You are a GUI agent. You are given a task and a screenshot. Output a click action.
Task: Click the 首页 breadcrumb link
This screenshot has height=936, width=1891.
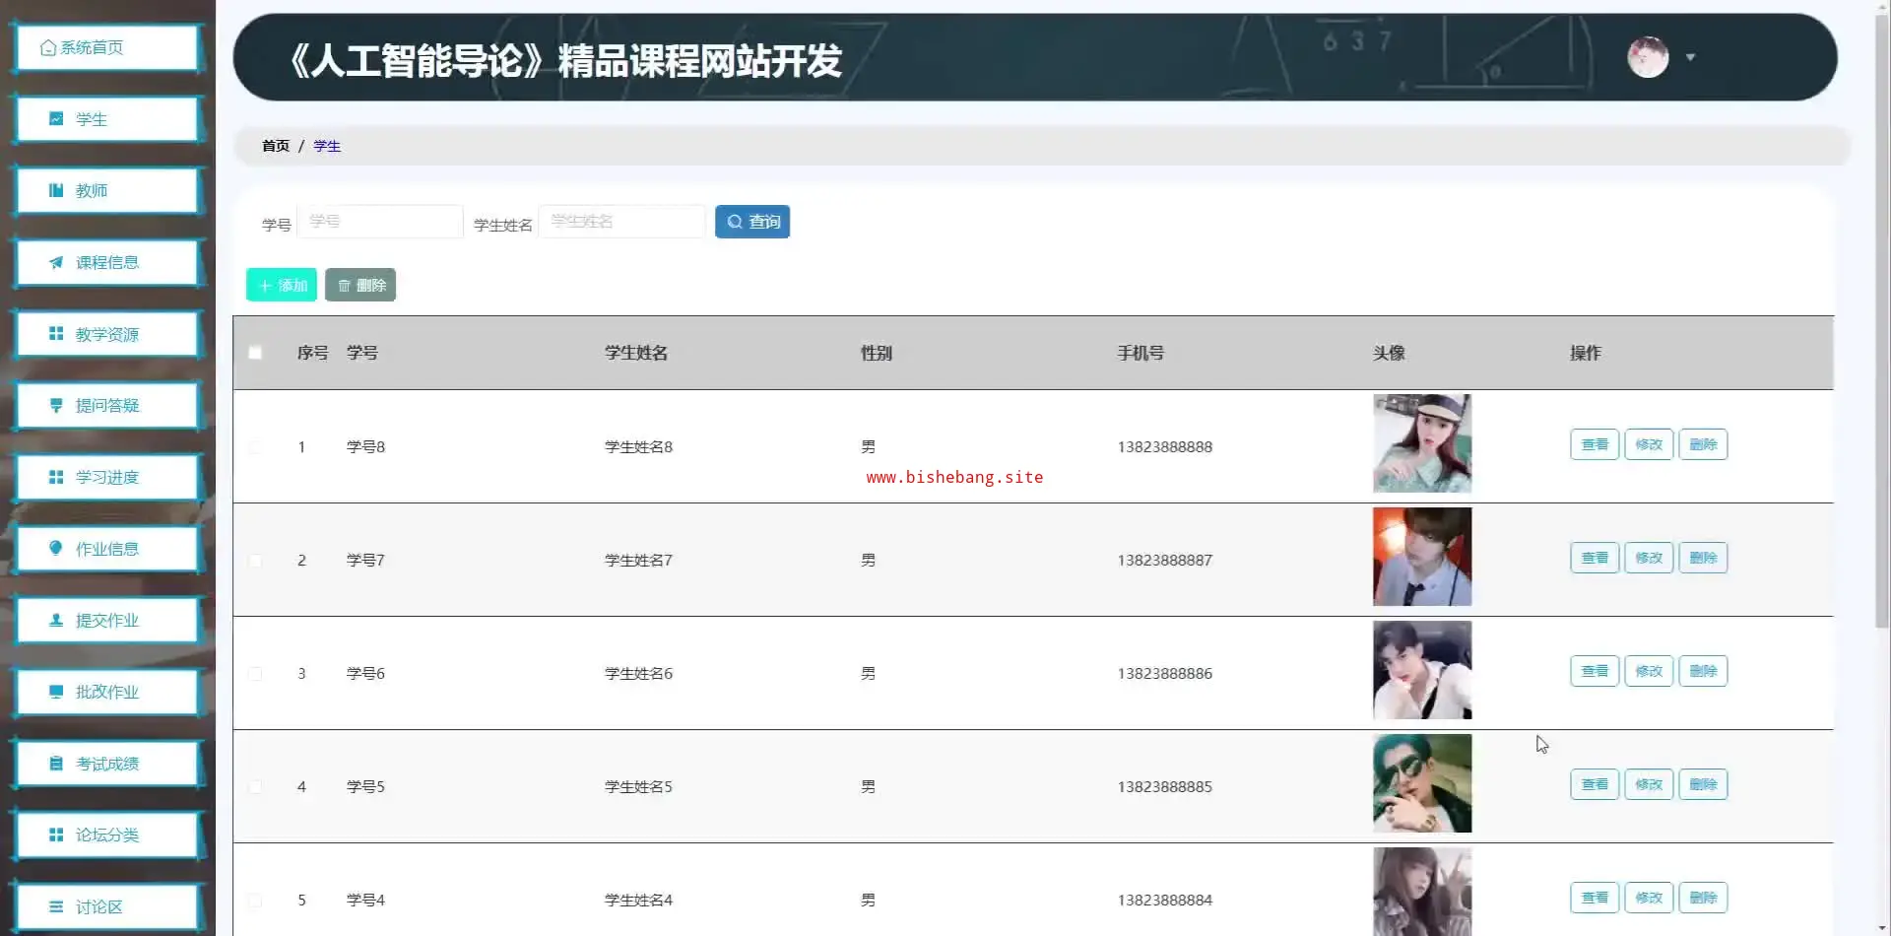tap(276, 146)
